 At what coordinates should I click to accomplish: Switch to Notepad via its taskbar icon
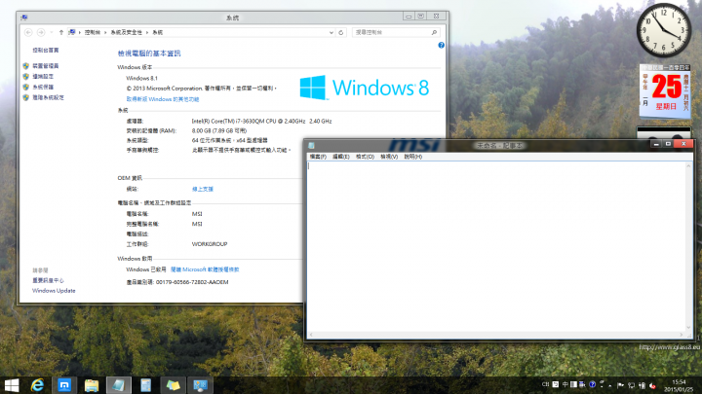(x=119, y=385)
